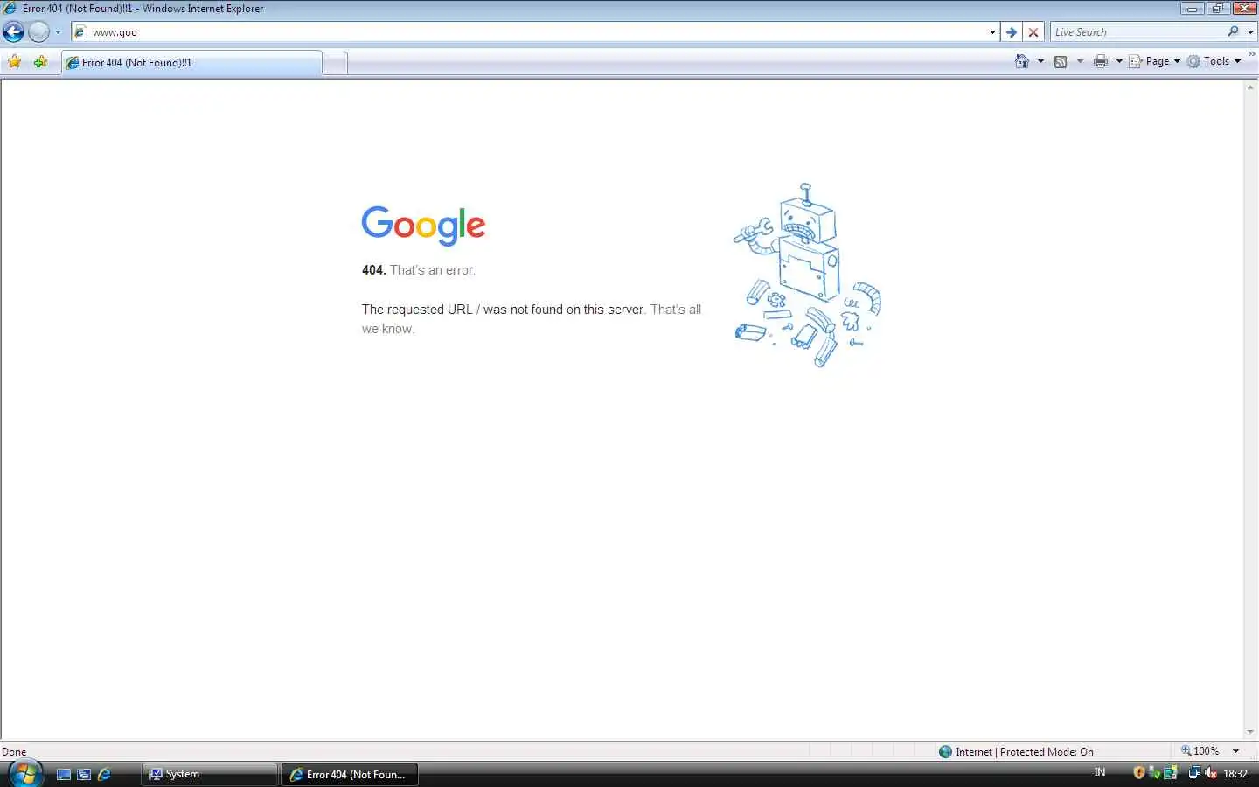1259x787 pixels.
Task: Click the blue Go arrow button
Action: click(x=1012, y=32)
